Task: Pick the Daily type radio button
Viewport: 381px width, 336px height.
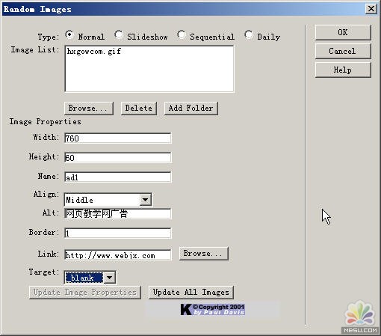Action: [x=249, y=35]
